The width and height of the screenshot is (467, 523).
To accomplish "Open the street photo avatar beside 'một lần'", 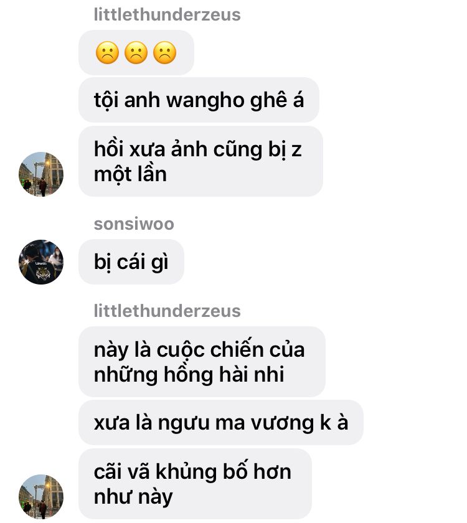I will [x=41, y=174].
